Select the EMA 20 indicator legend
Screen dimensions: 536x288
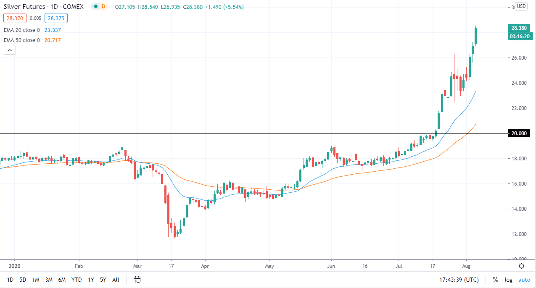click(21, 30)
